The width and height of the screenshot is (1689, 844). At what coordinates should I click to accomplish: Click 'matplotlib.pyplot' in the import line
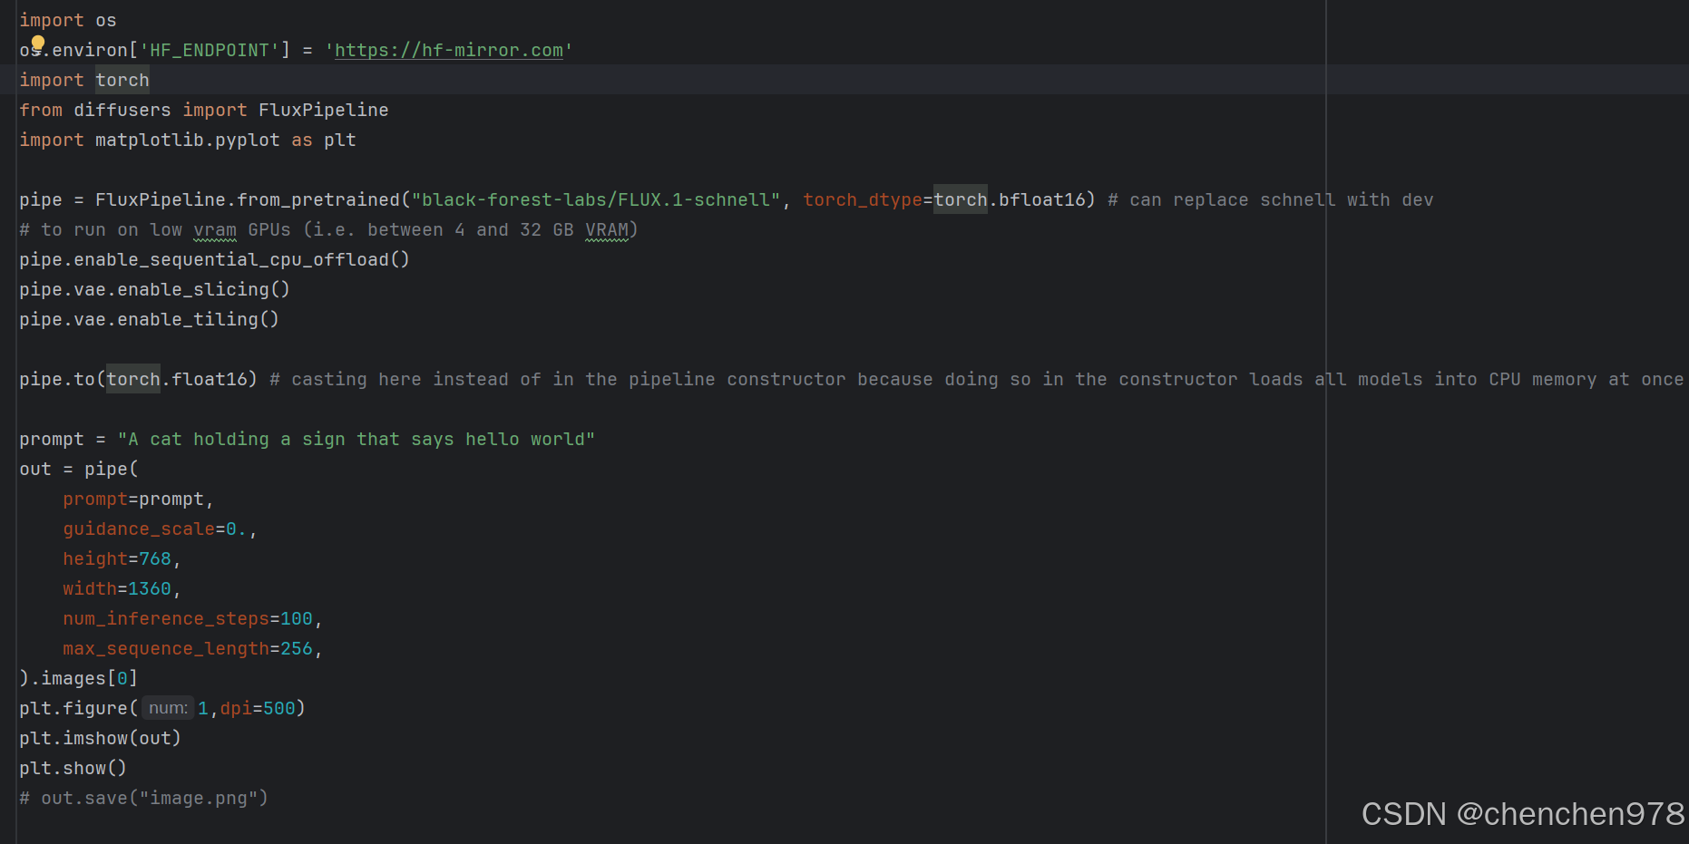click(188, 141)
